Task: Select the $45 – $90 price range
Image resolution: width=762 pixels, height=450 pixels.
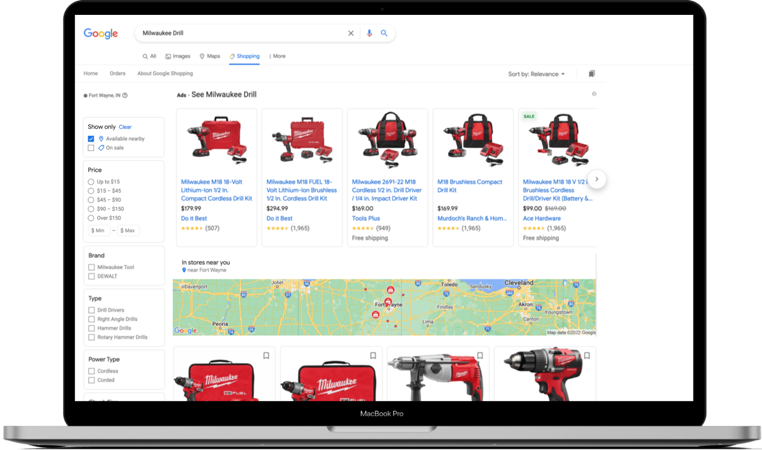Action: (x=91, y=200)
